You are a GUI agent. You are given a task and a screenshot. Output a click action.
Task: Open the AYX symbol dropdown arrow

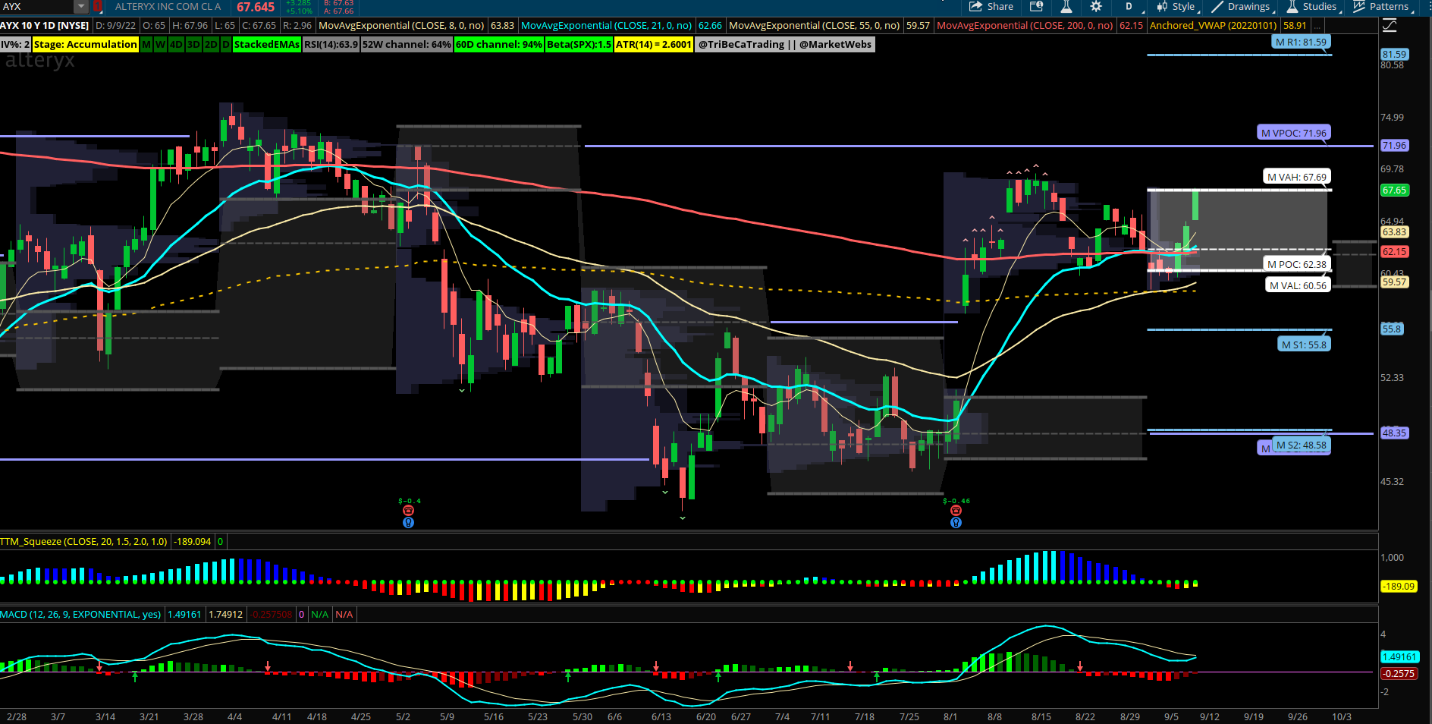click(81, 7)
